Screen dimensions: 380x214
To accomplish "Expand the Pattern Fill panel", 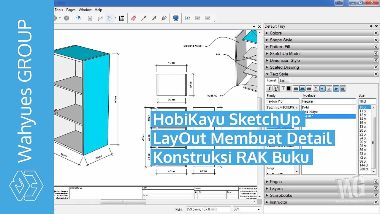I will pos(321,47).
